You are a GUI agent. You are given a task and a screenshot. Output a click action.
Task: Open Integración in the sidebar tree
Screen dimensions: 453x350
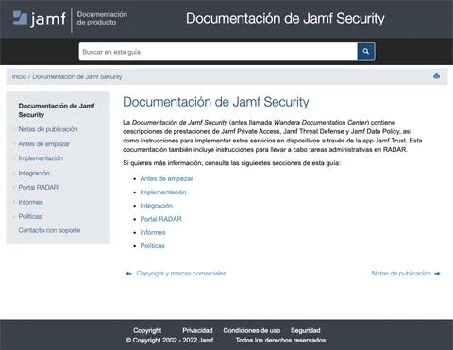34,173
